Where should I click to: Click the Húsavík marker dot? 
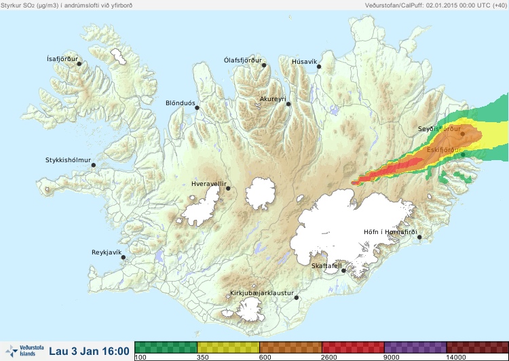(x=319, y=66)
